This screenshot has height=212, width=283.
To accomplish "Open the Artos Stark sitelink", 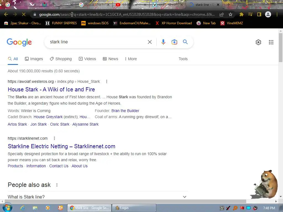I will point(17,124).
